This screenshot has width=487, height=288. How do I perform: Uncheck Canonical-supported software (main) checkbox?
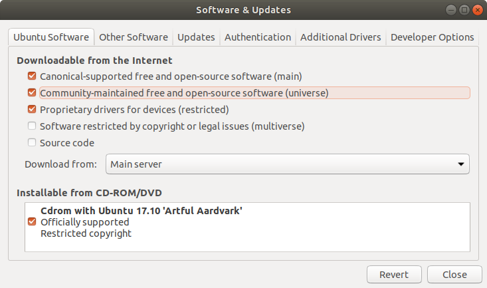[32, 76]
